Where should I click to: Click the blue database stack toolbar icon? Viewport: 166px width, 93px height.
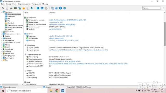(x=42, y=8)
